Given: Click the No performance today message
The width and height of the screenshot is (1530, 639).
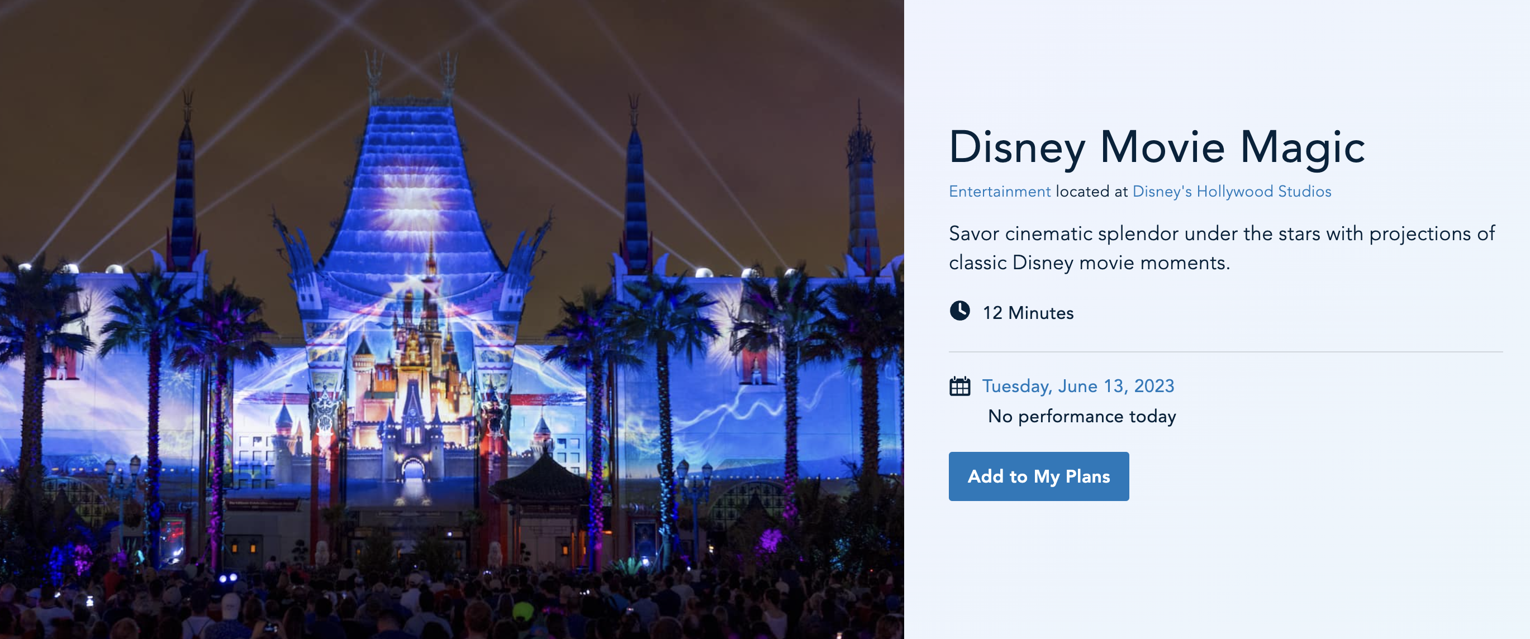Looking at the screenshot, I should pyautogui.click(x=1082, y=416).
